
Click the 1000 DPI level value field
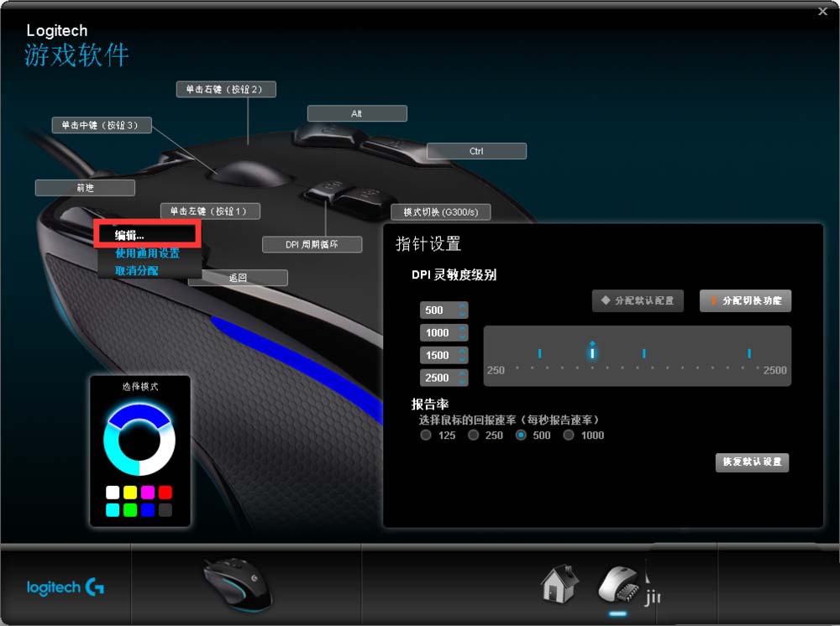point(444,333)
